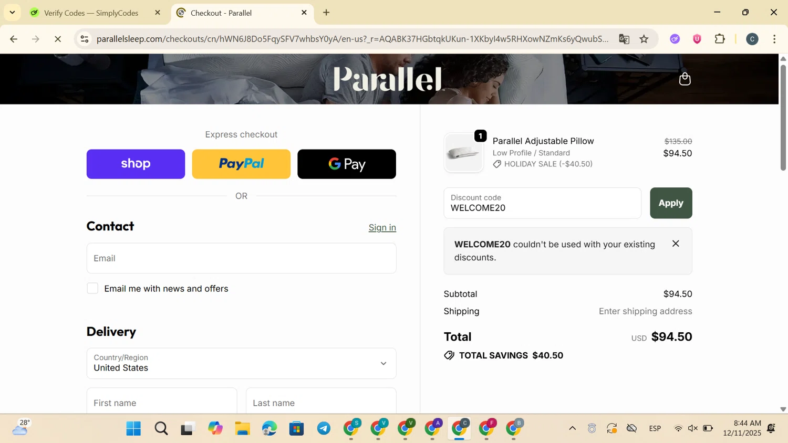Open the cart bag icon

pos(685,79)
